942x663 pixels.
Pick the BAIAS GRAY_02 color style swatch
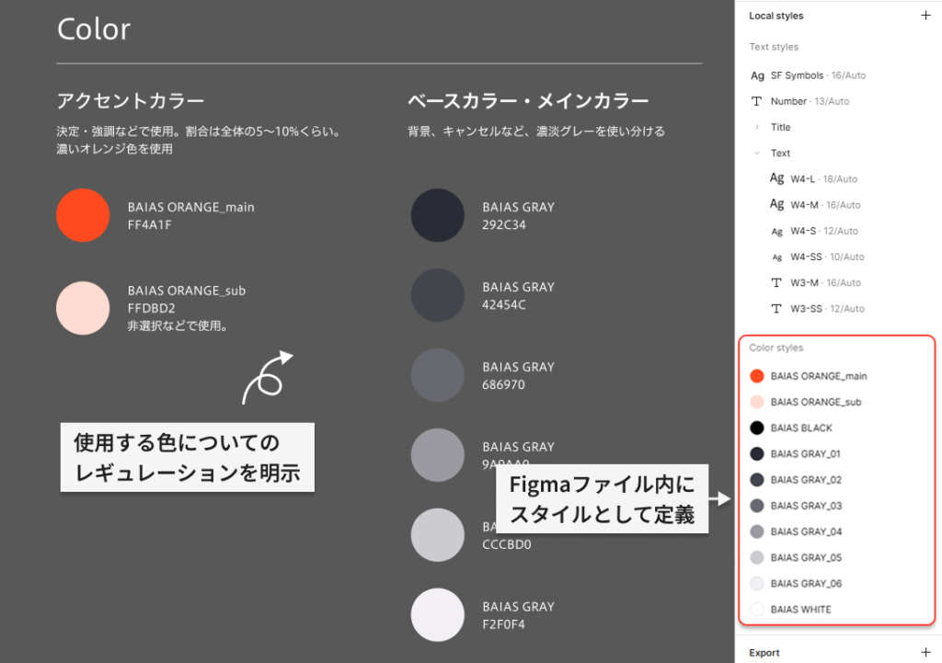[x=757, y=479]
